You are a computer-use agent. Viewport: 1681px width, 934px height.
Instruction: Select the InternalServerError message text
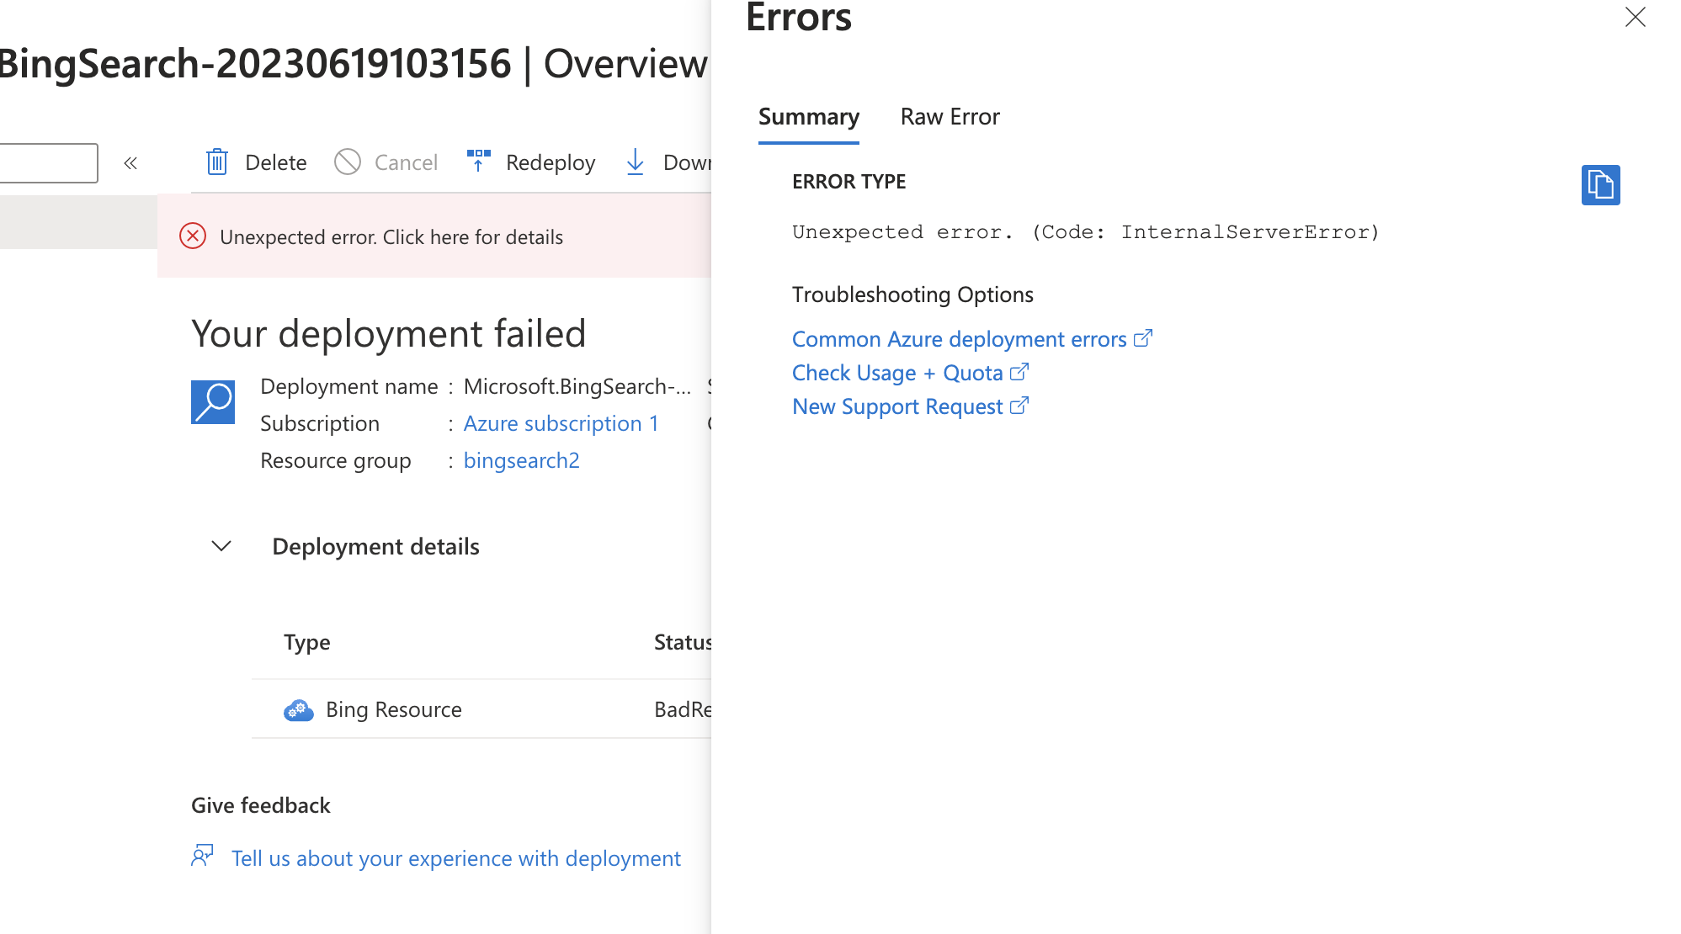[1085, 232]
